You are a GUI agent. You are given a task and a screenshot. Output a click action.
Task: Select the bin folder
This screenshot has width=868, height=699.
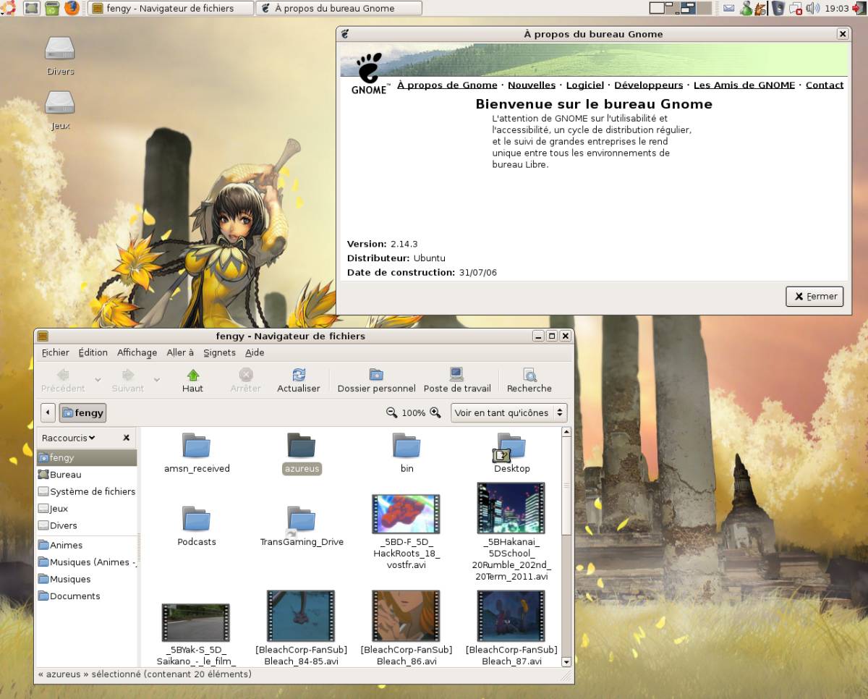point(407,453)
